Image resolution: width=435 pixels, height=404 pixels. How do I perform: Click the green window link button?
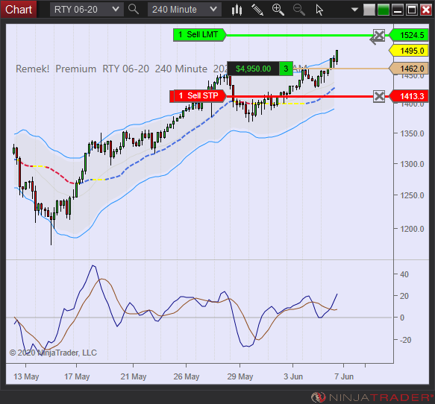384,10
